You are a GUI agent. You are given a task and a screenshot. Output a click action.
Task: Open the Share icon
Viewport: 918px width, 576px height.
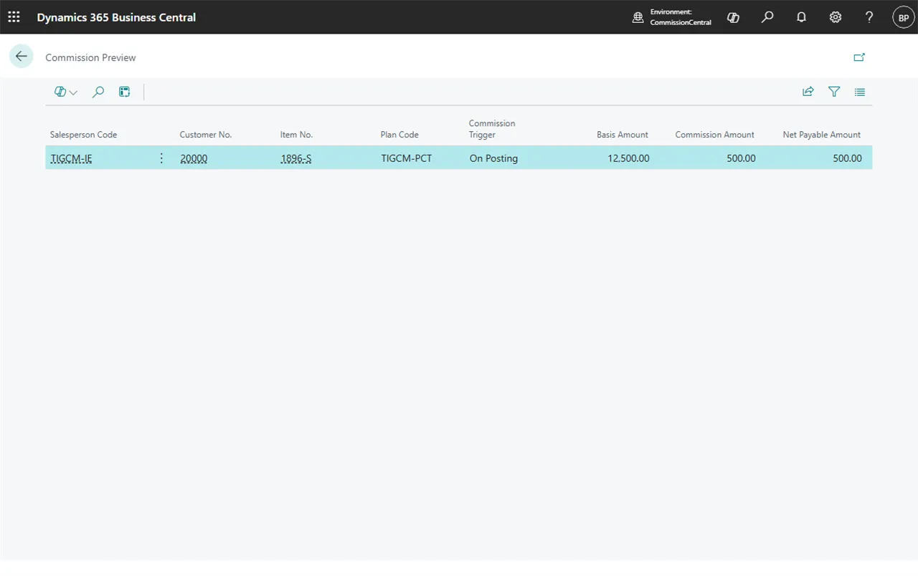click(808, 92)
